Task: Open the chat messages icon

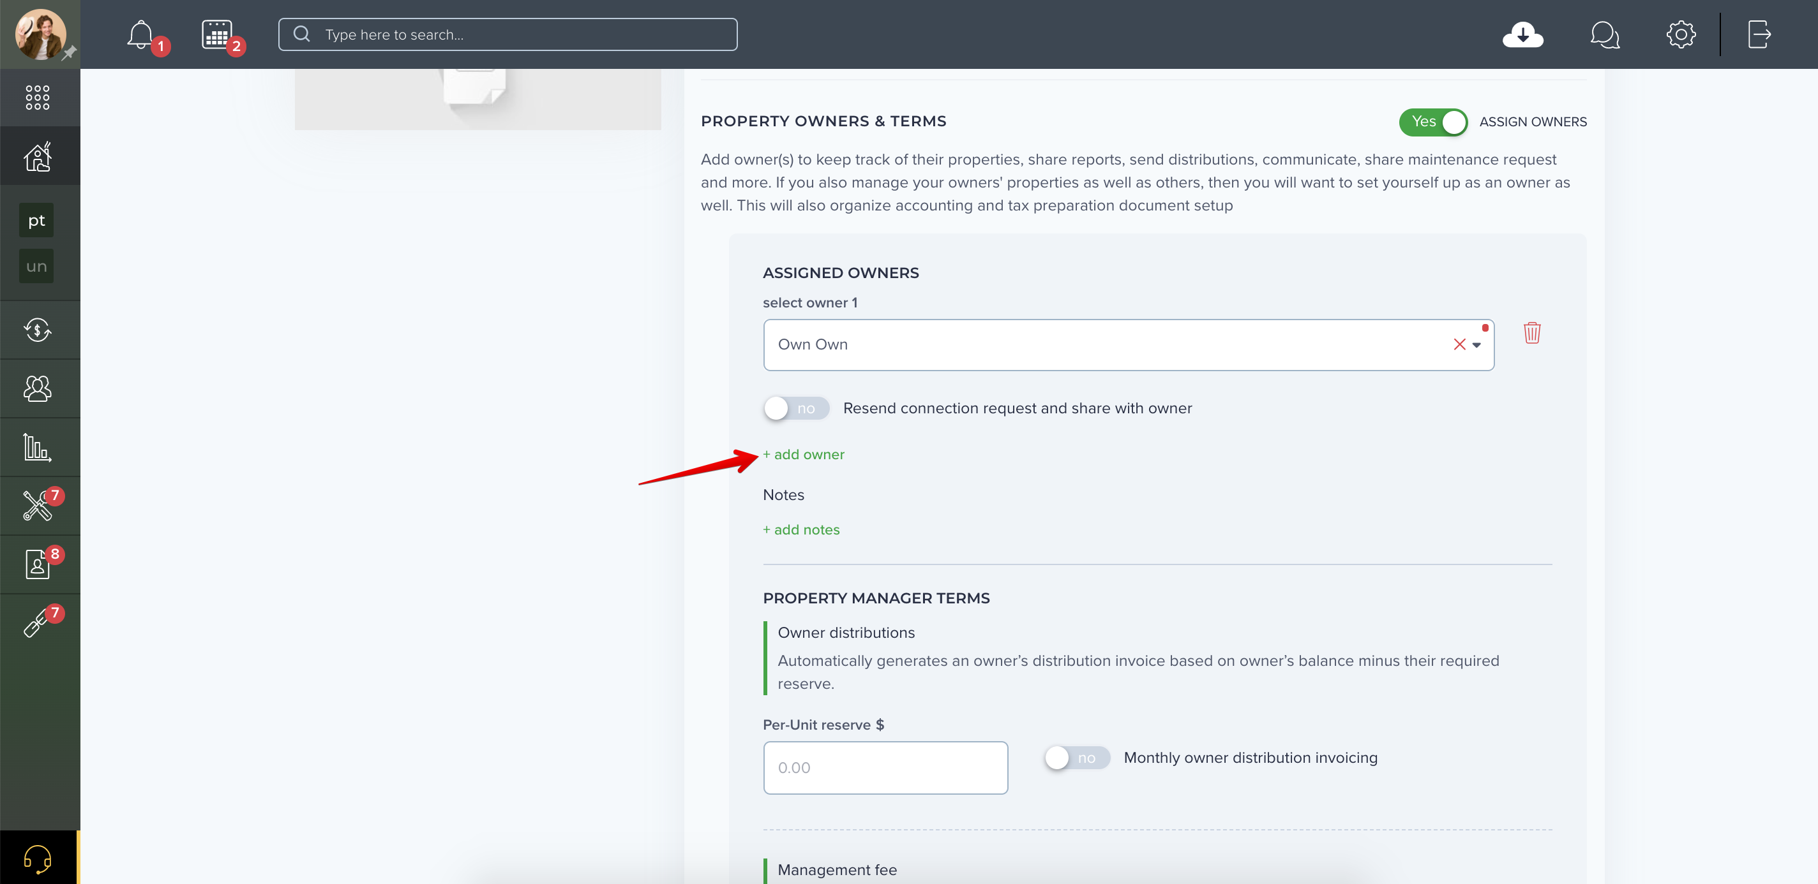Action: tap(1604, 34)
